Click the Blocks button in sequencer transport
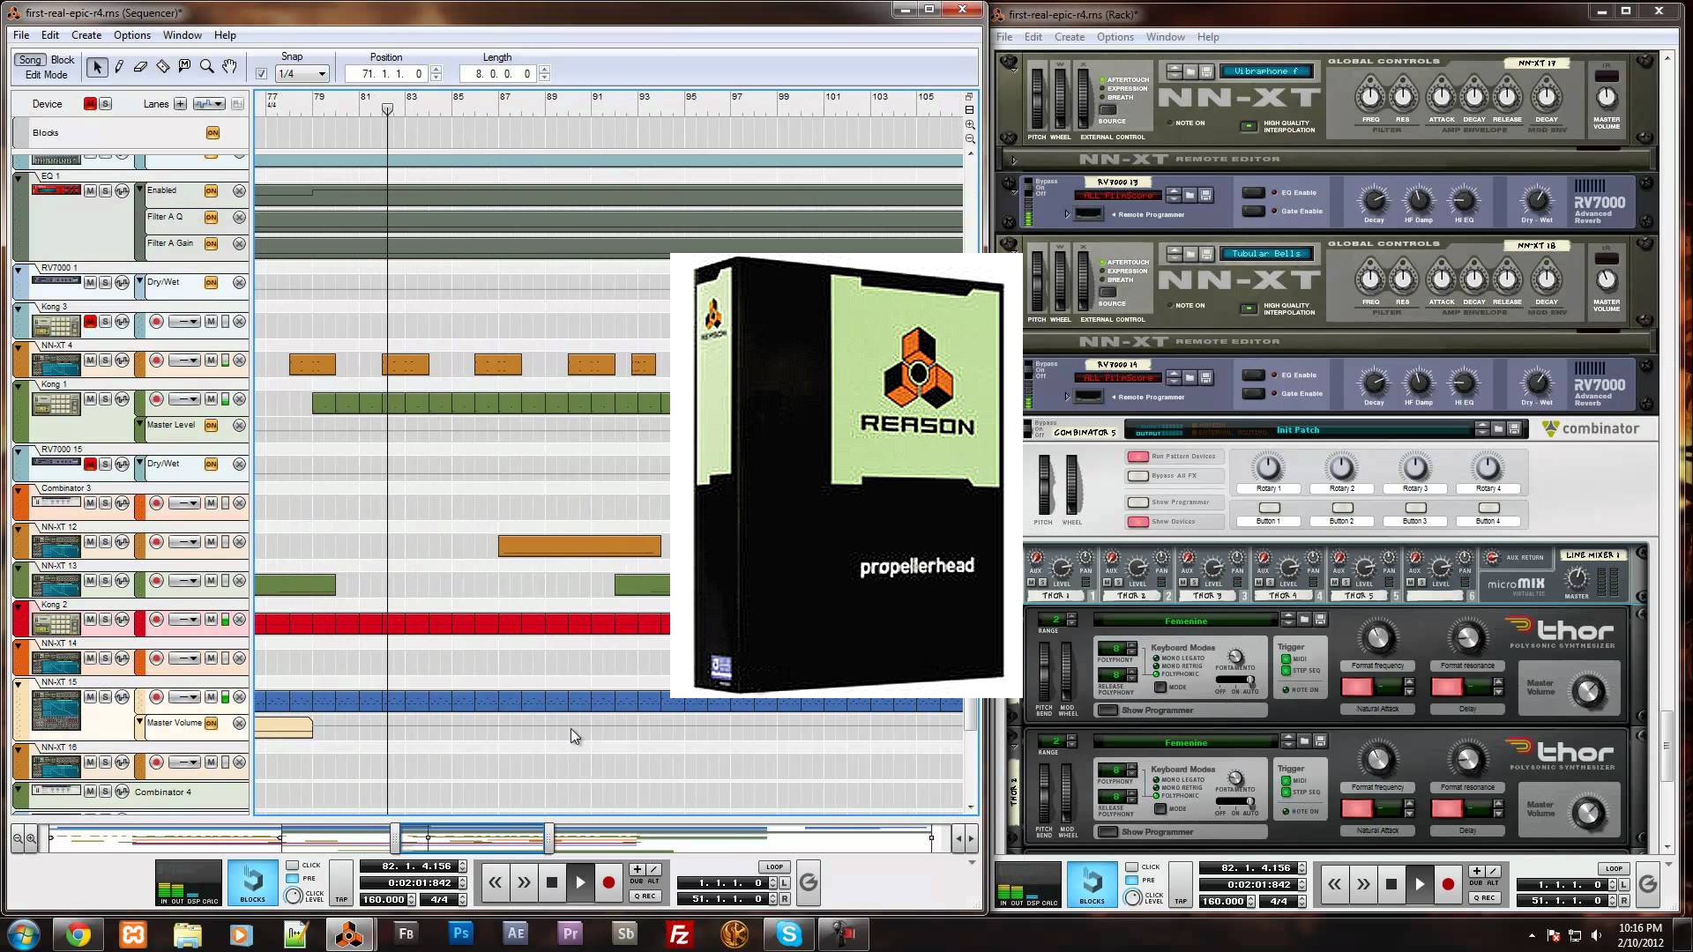The height and width of the screenshot is (952, 1693). [252, 882]
